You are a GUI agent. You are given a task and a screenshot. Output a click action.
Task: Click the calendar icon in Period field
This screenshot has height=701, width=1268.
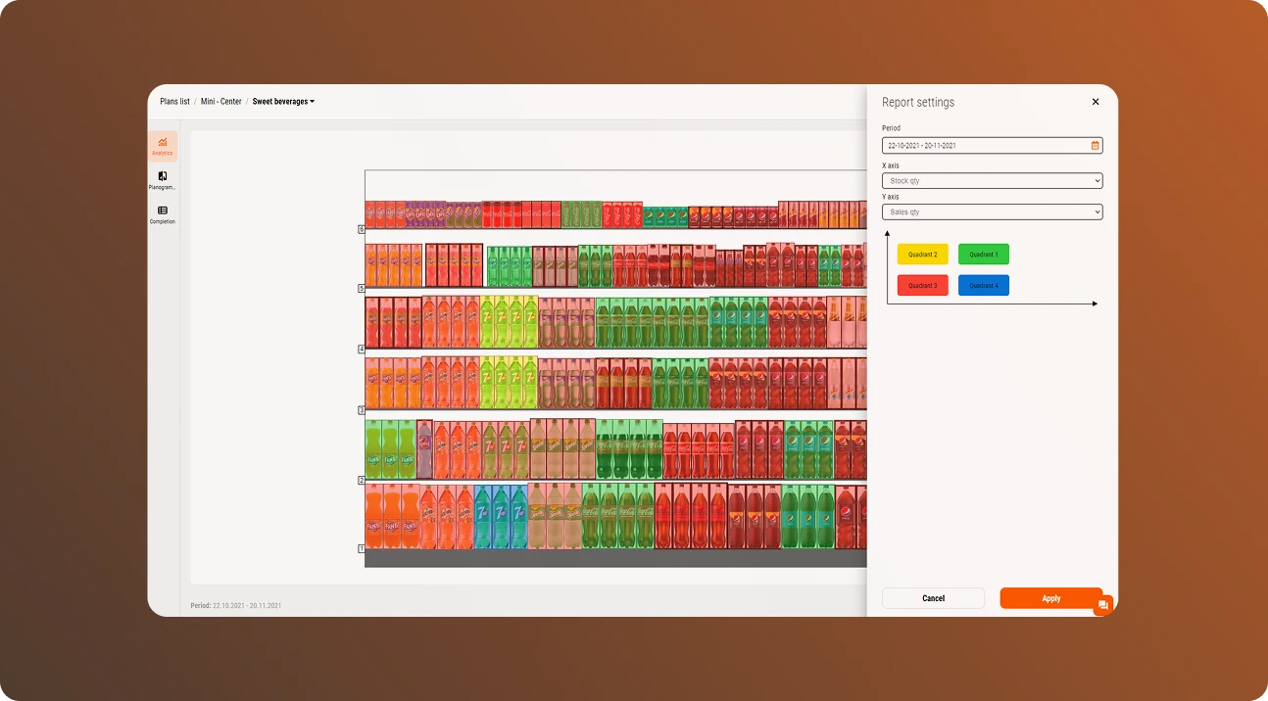click(x=1096, y=145)
